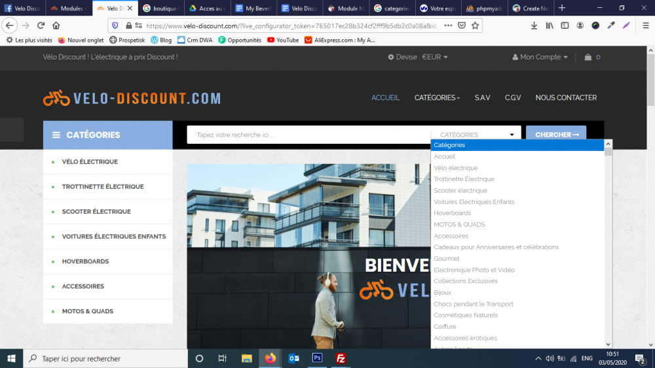The width and height of the screenshot is (655, 368).
Task: Click the velo-discount.com bicycle logo
Action: (132, 98)
